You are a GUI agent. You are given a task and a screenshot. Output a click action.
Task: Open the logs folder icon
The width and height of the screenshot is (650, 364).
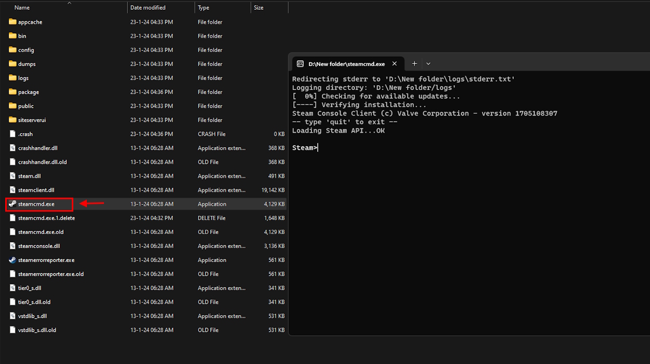click(12, 77)
